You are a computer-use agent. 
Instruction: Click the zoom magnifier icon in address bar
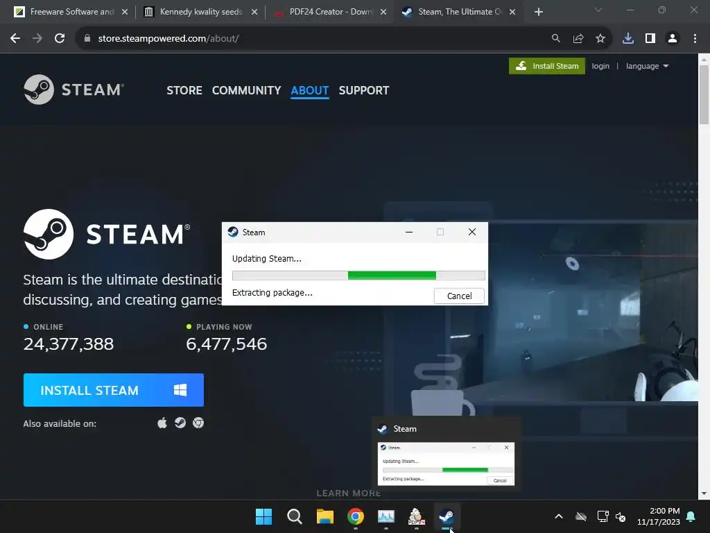click(x=555, y=39)
